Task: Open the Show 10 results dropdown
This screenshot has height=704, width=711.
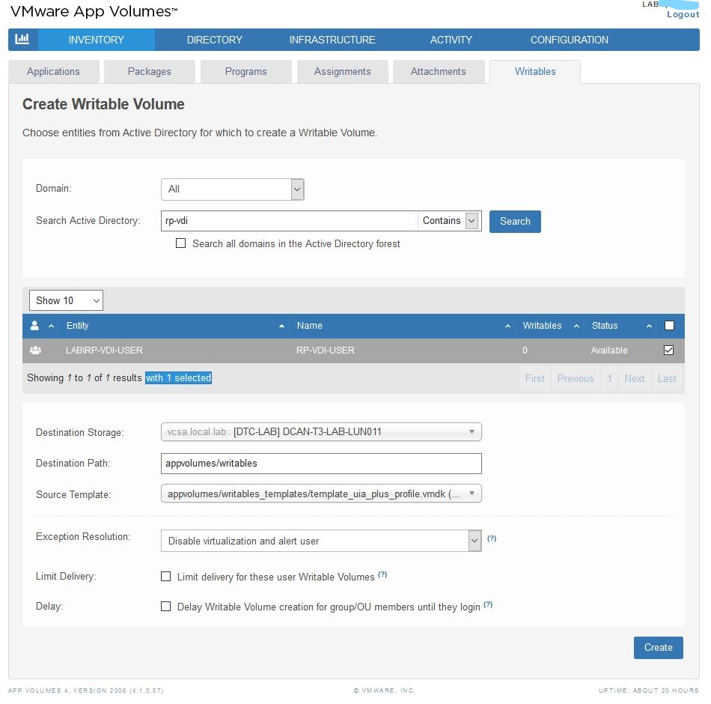Action: pyautogui.click(x=66, y=300)
